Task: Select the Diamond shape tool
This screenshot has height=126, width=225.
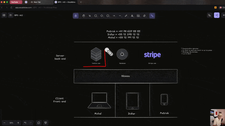Action: 102,16
